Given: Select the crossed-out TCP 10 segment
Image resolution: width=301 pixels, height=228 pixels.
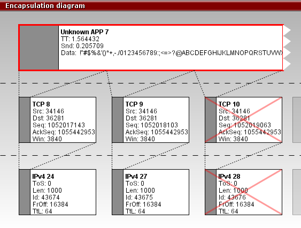Looking at the screenshot, I should (244, 120).
